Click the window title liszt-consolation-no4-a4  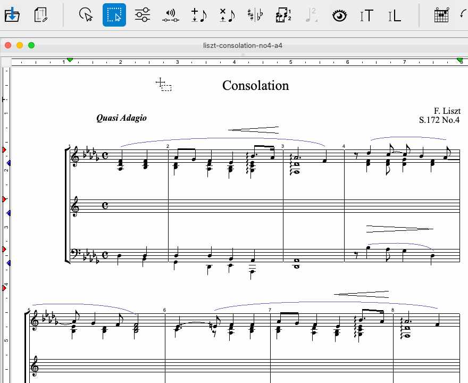(x=243, y=46)
